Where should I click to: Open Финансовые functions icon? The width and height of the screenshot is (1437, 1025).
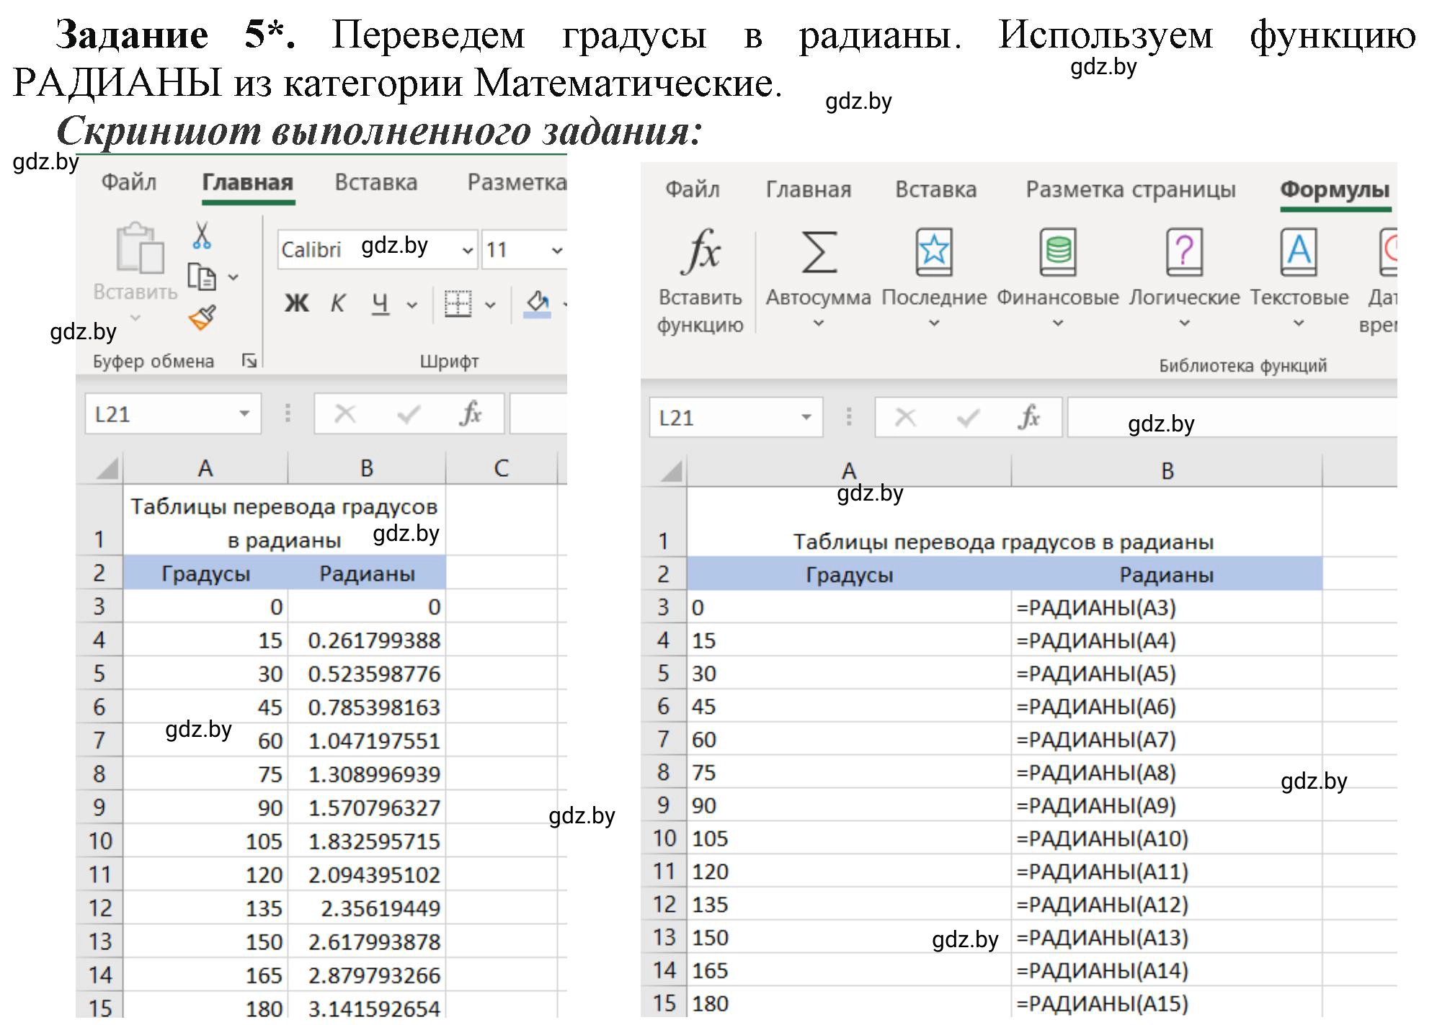pos(1058,252)
